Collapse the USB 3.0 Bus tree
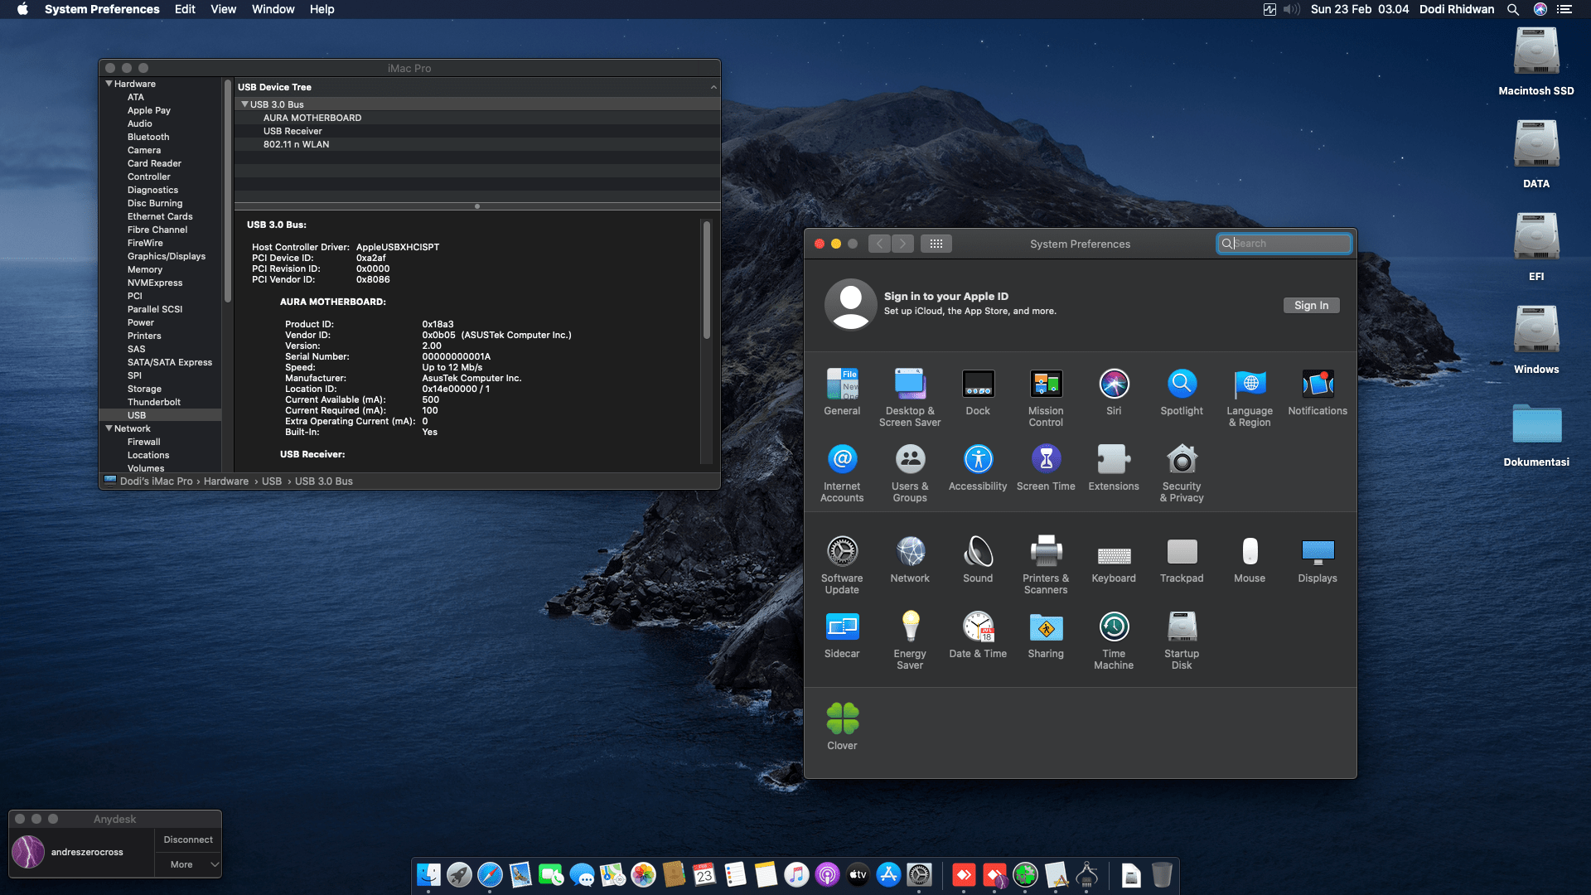 click(x=244, y=104)
